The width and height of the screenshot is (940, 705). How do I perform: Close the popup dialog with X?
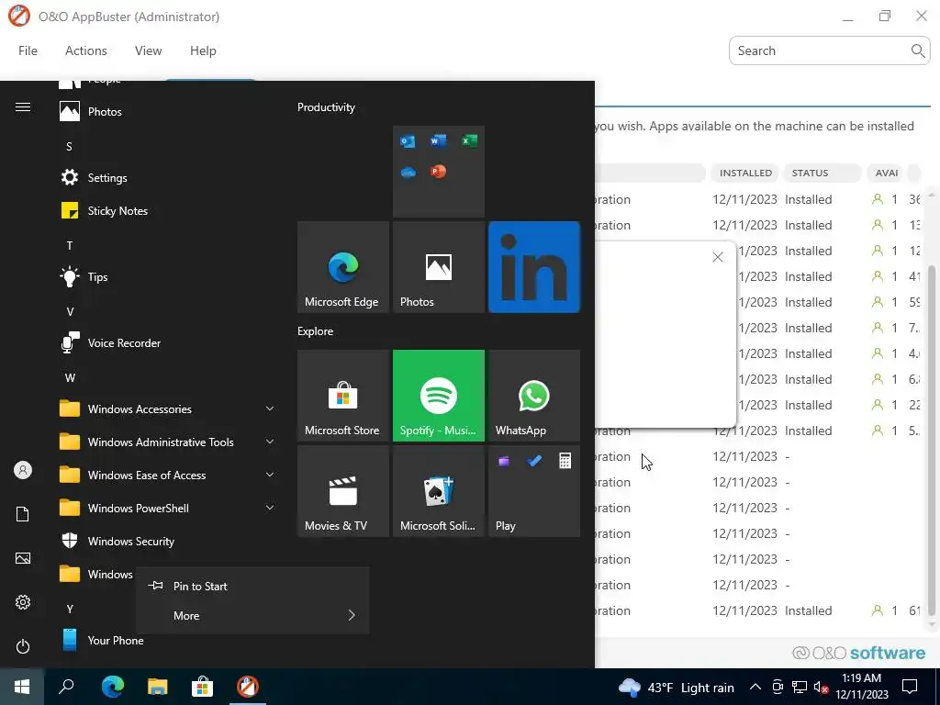(x=718, y=257)
